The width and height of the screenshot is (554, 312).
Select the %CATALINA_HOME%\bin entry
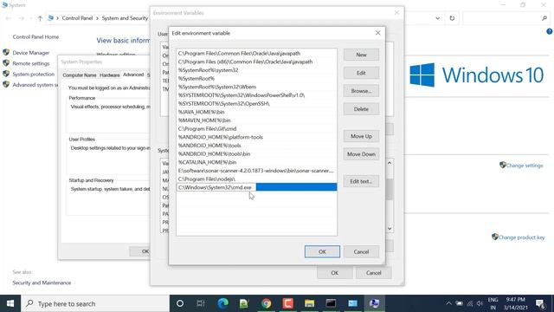(x=256, y=162)
